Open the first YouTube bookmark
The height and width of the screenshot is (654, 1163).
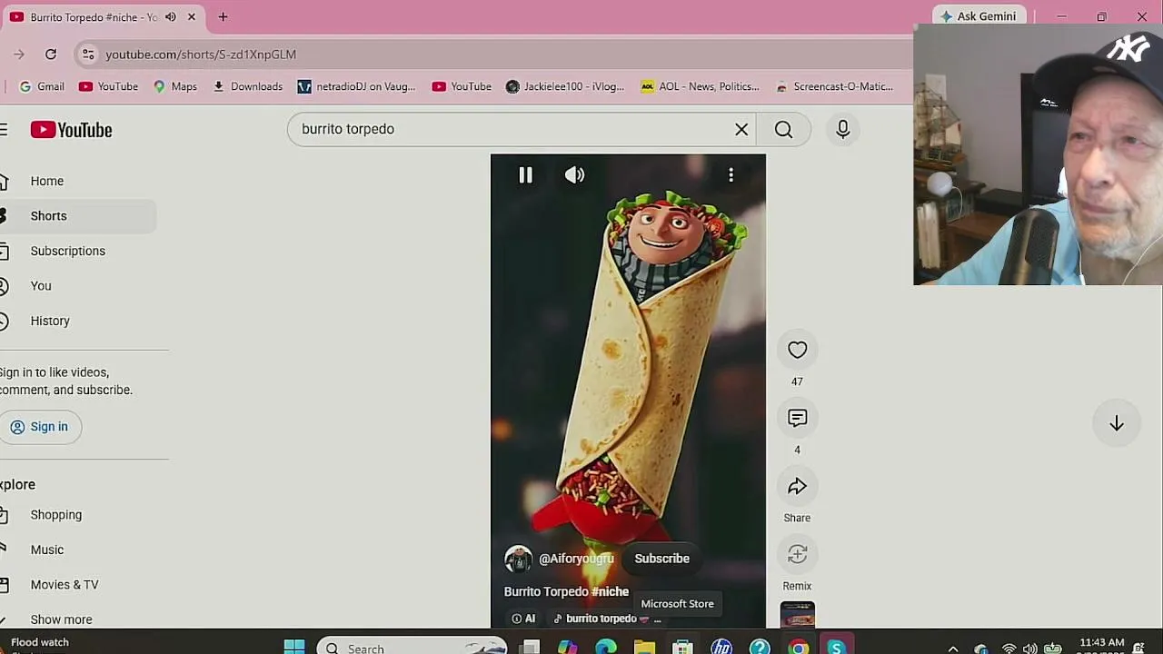click(x=108, y=86)
